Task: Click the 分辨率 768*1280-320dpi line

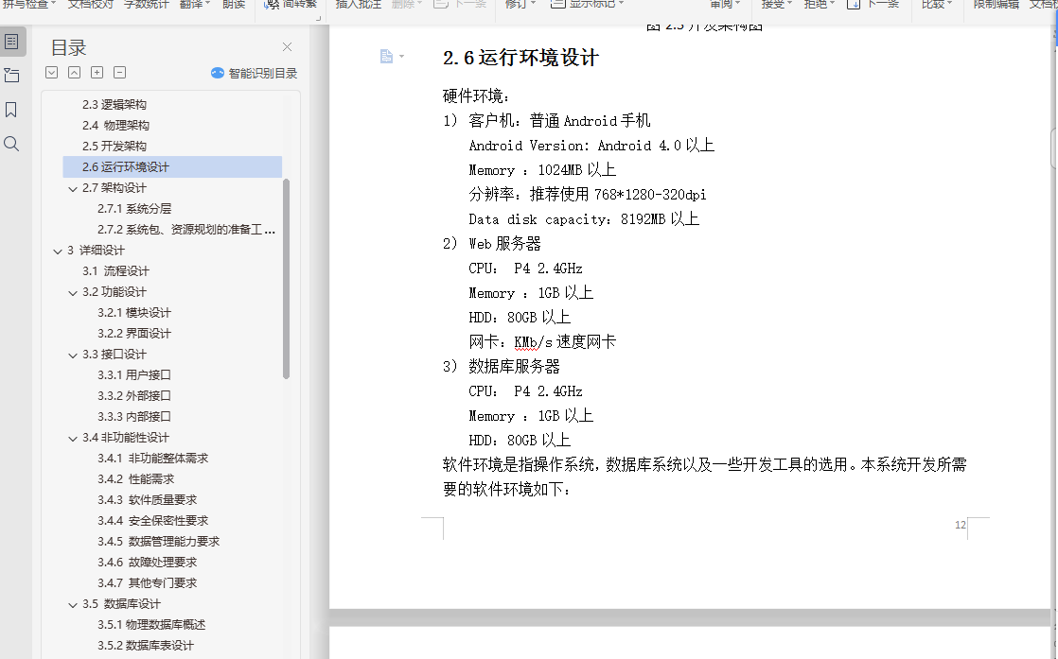Action: (587, 195)
